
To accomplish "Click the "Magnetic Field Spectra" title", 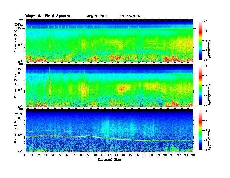I will pos(48,16).
